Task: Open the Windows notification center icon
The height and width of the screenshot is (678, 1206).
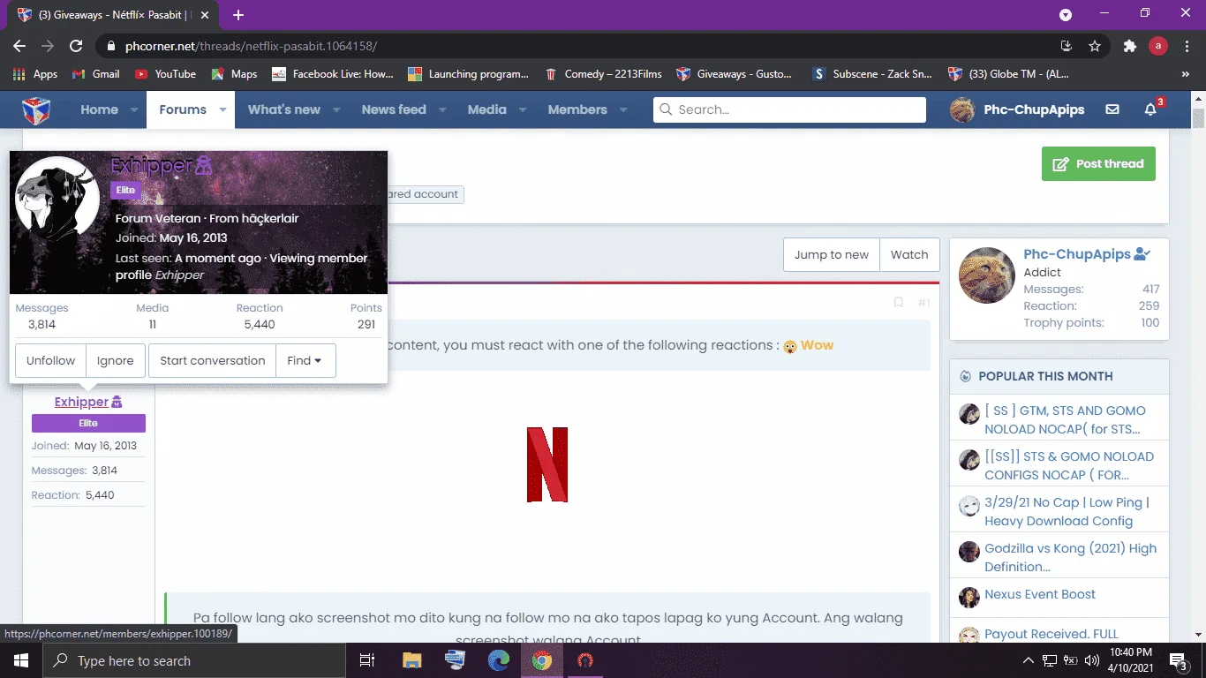Action: [x=1179, y=660]
